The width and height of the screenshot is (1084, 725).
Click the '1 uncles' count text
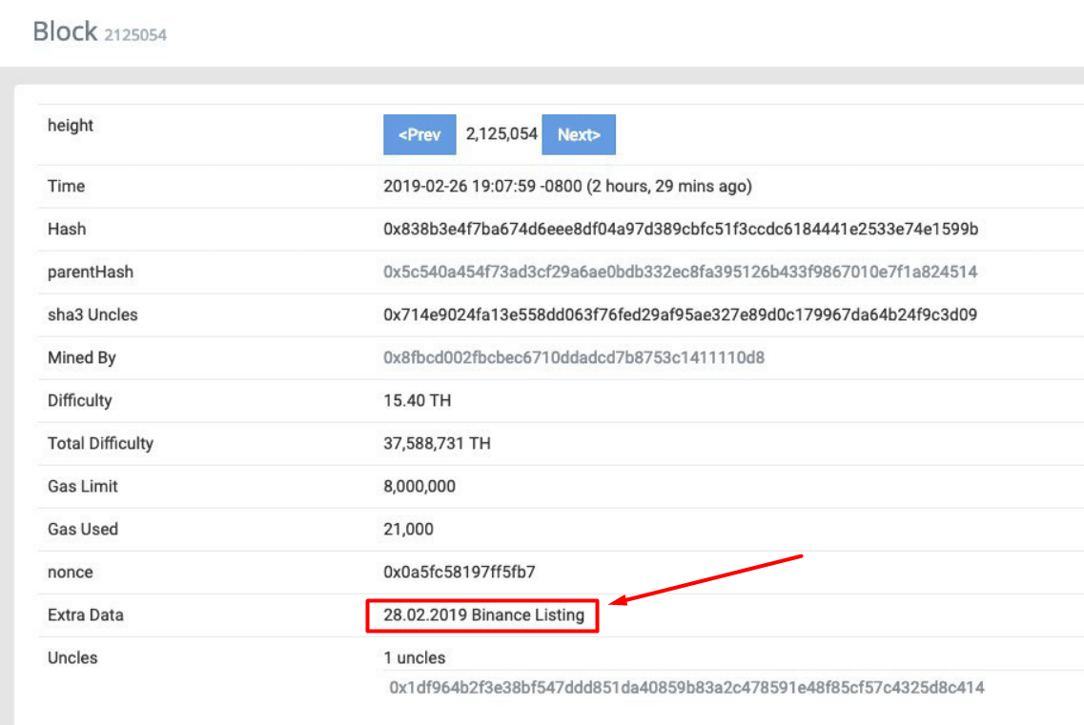[x=414, y=658]
